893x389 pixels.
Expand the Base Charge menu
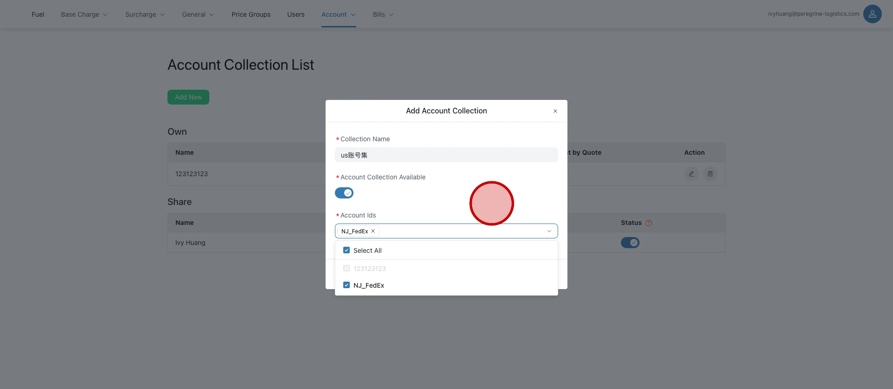pos(84,14)
